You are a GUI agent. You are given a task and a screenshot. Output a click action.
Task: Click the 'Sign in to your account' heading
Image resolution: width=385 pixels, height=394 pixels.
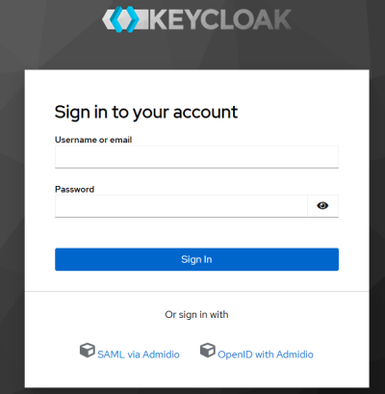(146, 113)
